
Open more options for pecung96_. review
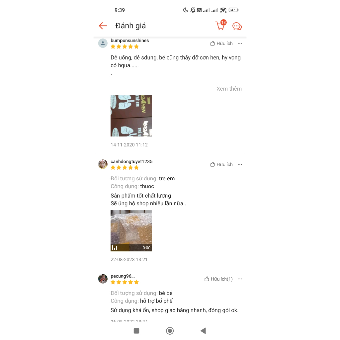(x=240, y=279)
